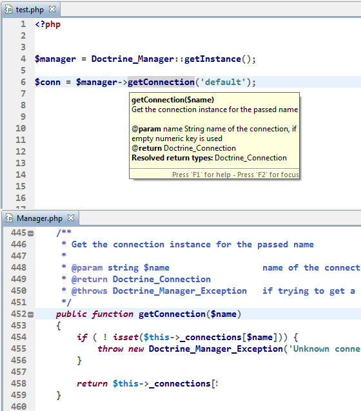
Task: Collapse the getConnection function fold at line 452
Action: coord(31,314)
